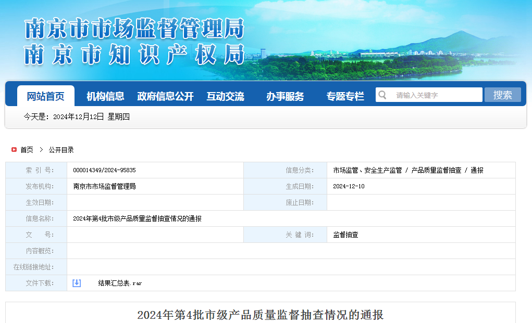Click the 南京市市场监督管理局 header logo title
This screenshot has height=323, width=532.
click(134, 29)
